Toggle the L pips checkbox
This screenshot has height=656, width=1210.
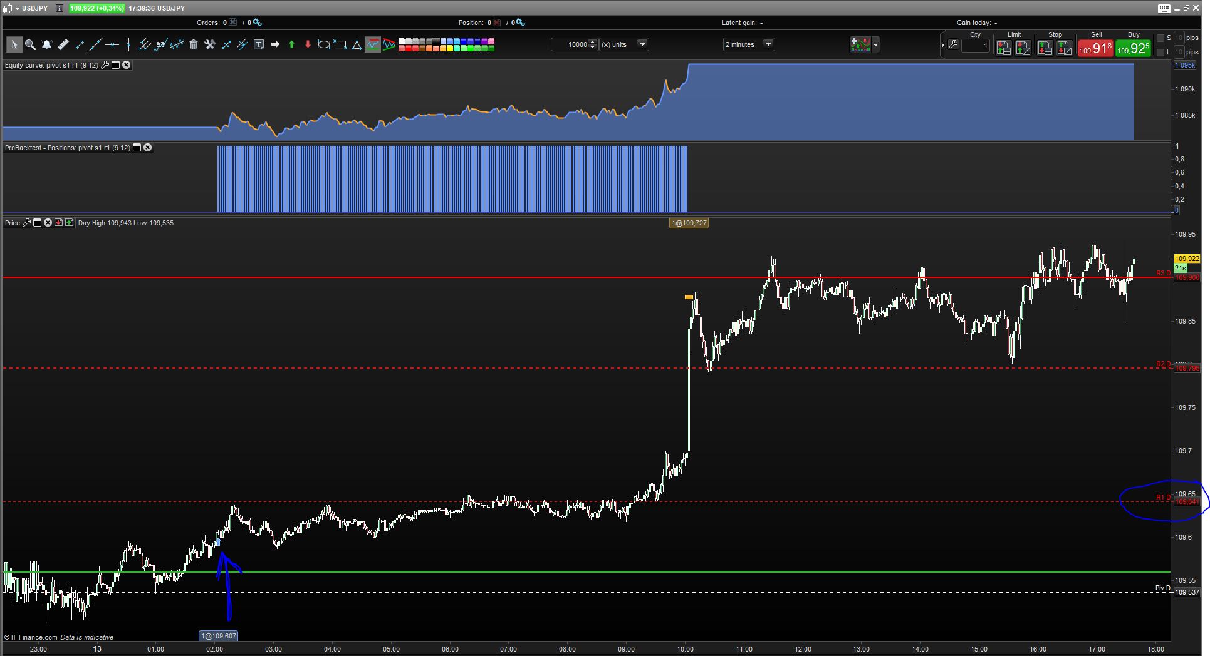tap(1160, 53)
